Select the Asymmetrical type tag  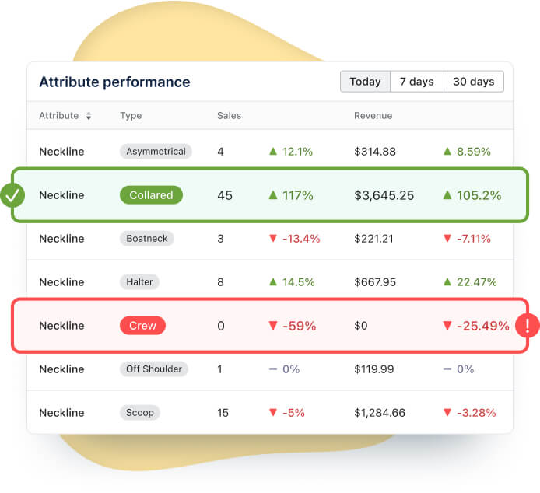[x=156, y=152]
